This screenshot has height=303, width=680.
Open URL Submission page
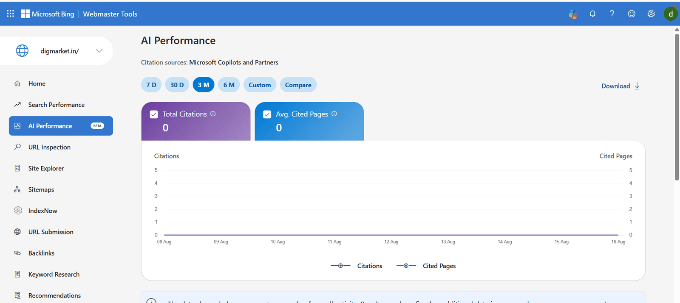click(61, 232)
